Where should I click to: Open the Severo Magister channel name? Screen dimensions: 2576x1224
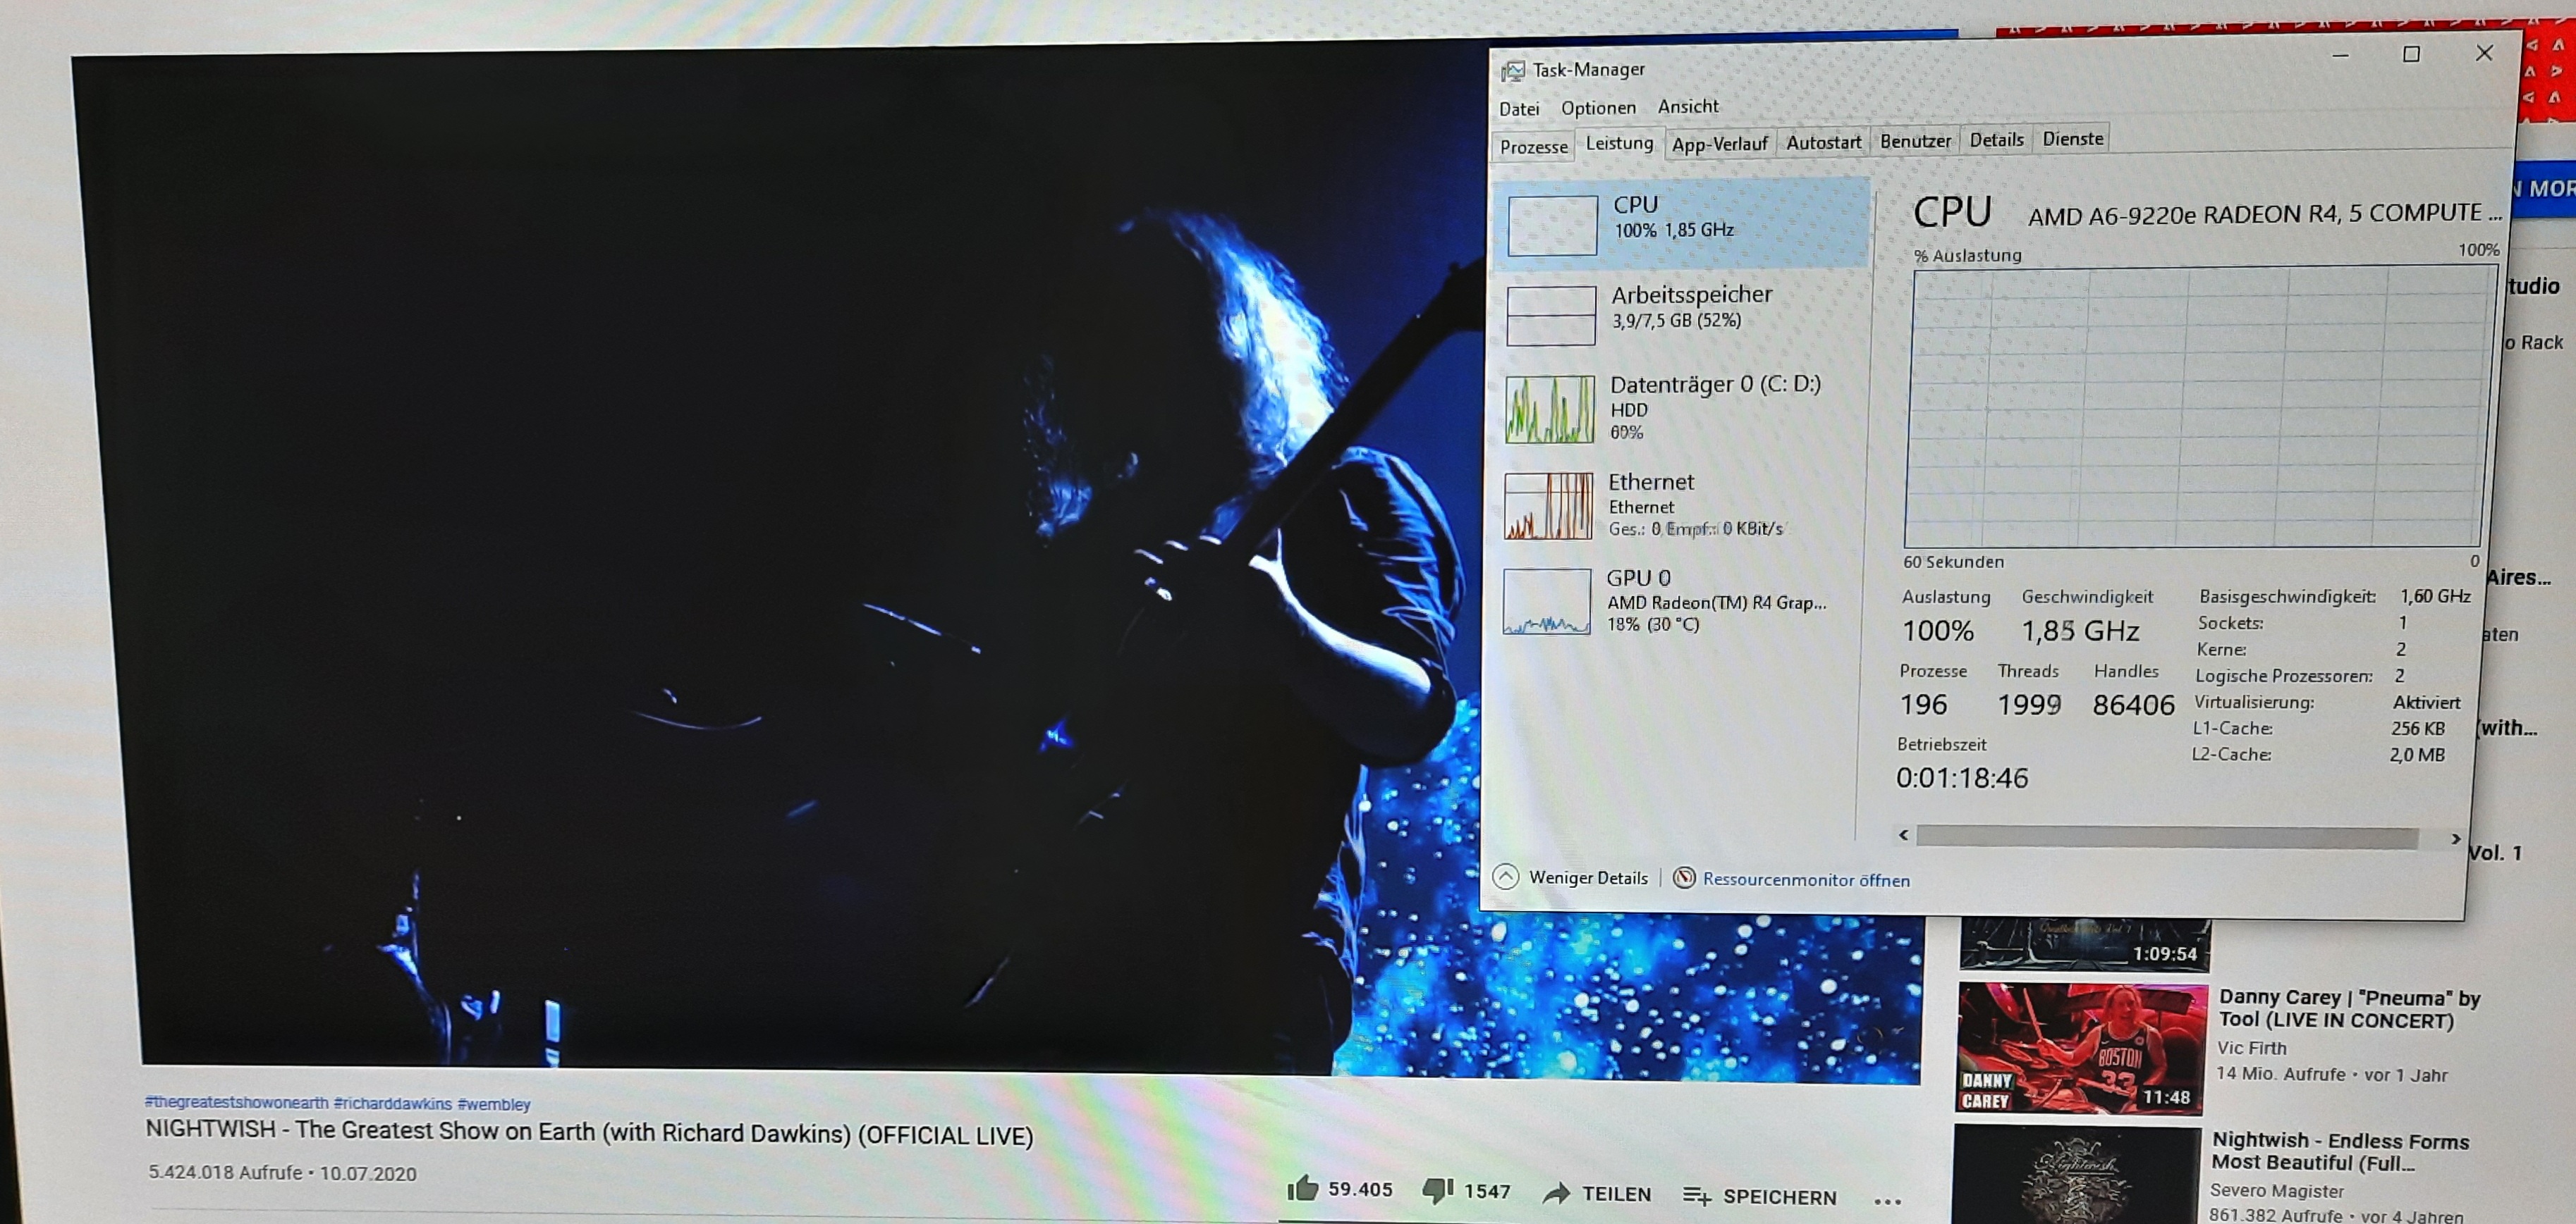coord(2276,1190)
